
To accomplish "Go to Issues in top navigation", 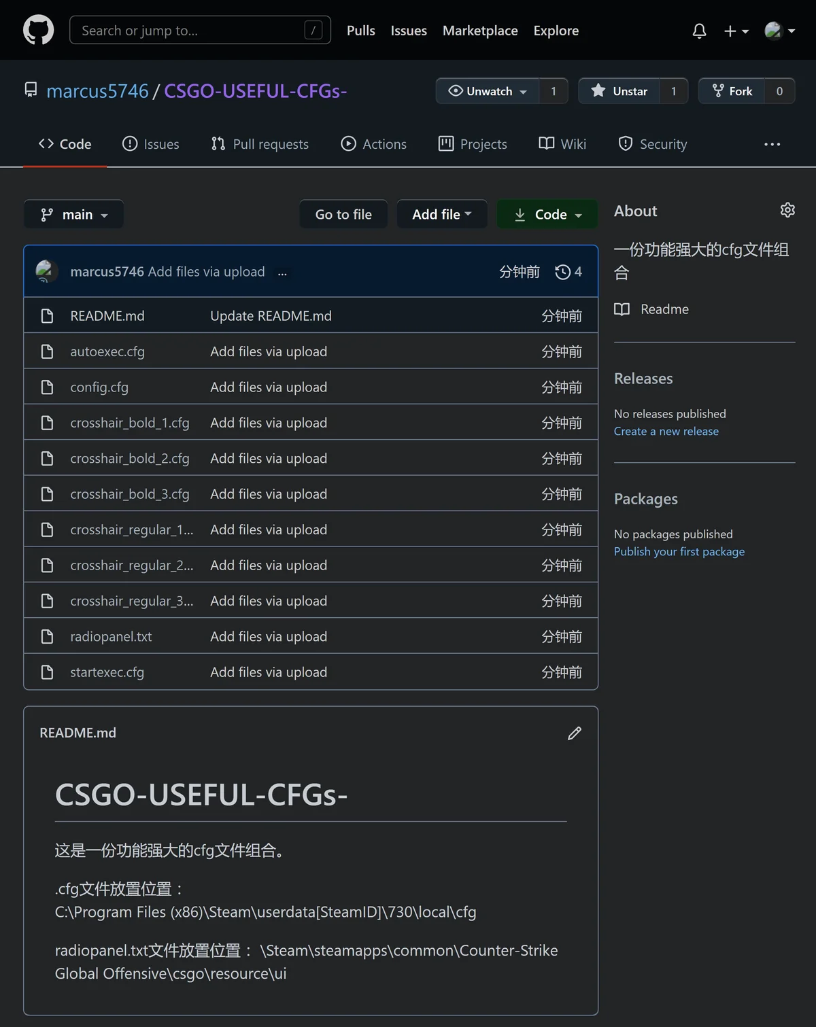I will tap(409, 31).
